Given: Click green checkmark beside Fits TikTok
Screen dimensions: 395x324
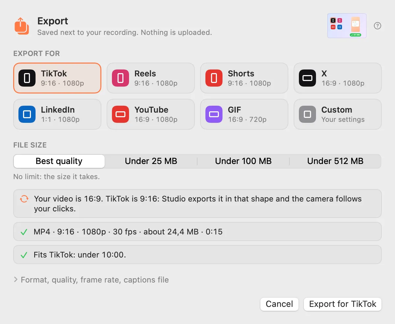Looking at the screenshot, I should [24, 255].
